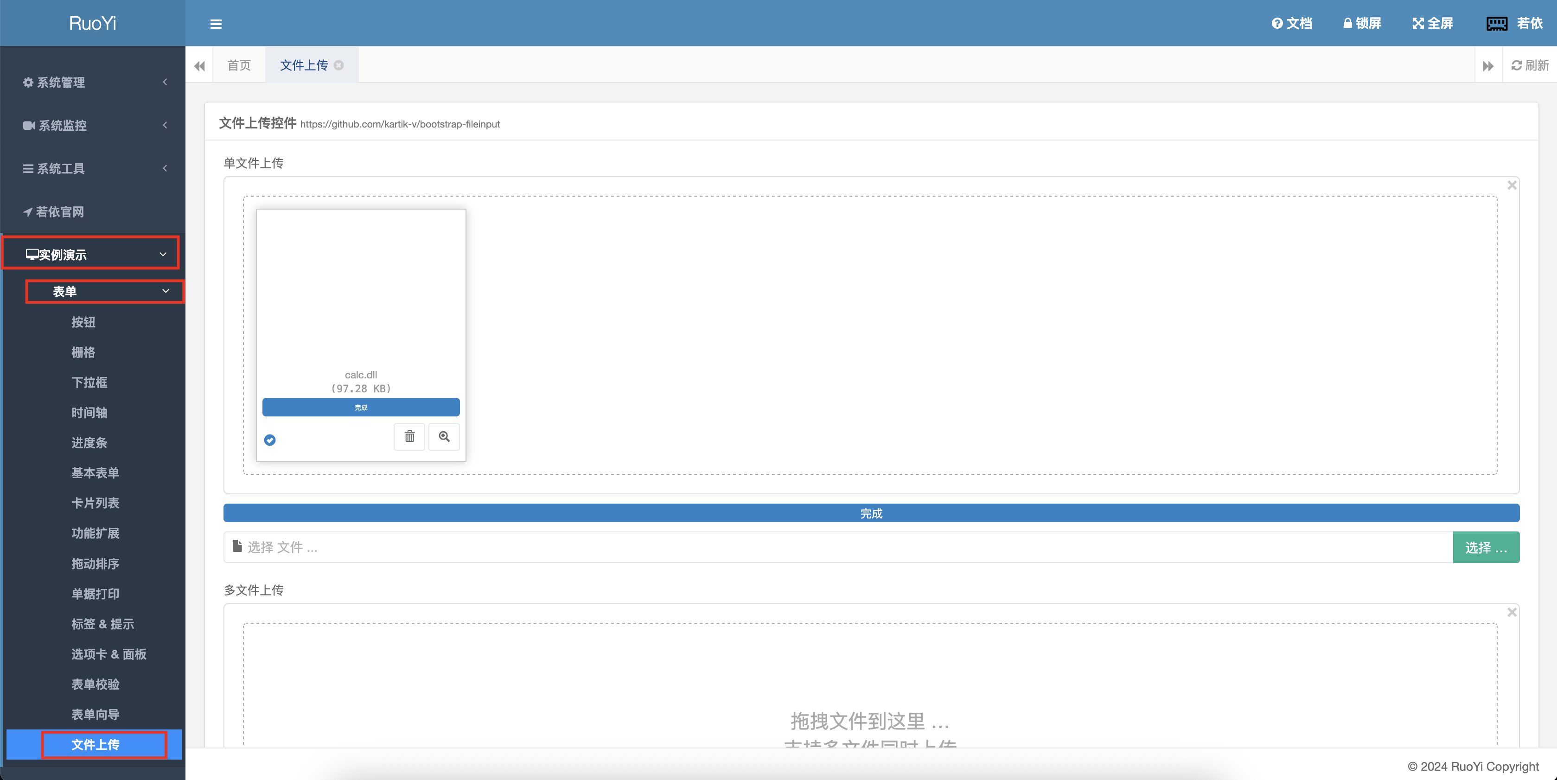Open the 时间轴 menu item
The width and height of the screenshot is (1557, 780).
click(89, 413)
